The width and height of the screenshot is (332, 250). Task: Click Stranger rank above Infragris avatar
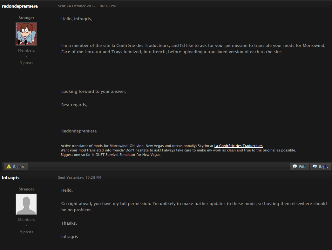(26, 189)
